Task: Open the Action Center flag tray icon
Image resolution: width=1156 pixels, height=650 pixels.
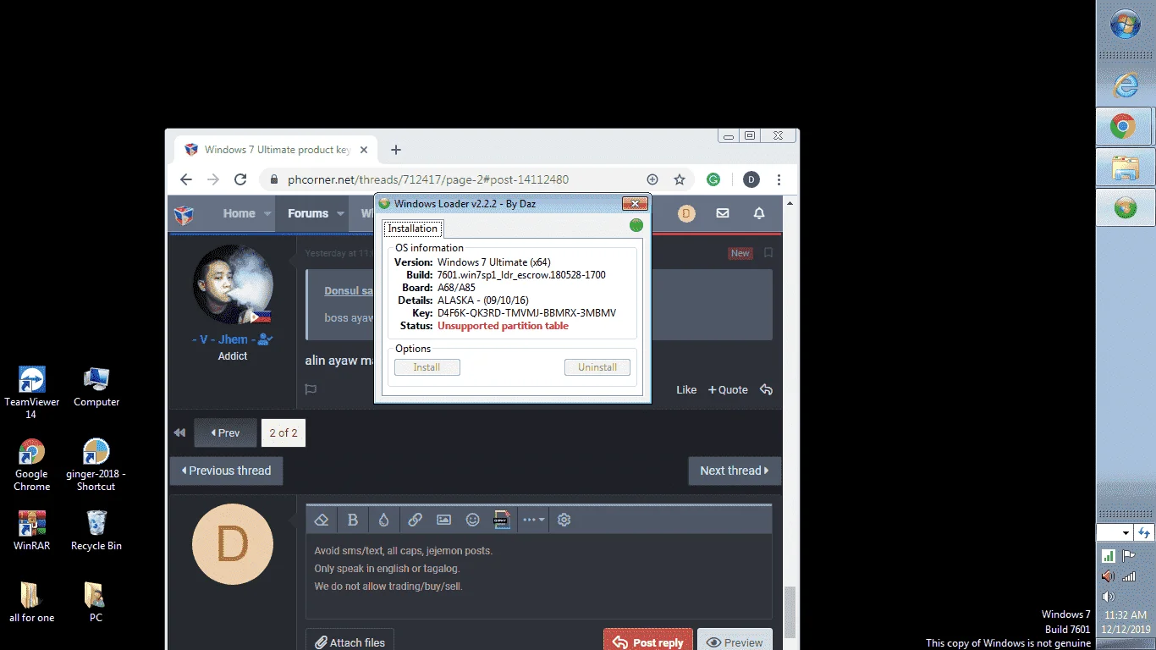Action: [1128, 556]
